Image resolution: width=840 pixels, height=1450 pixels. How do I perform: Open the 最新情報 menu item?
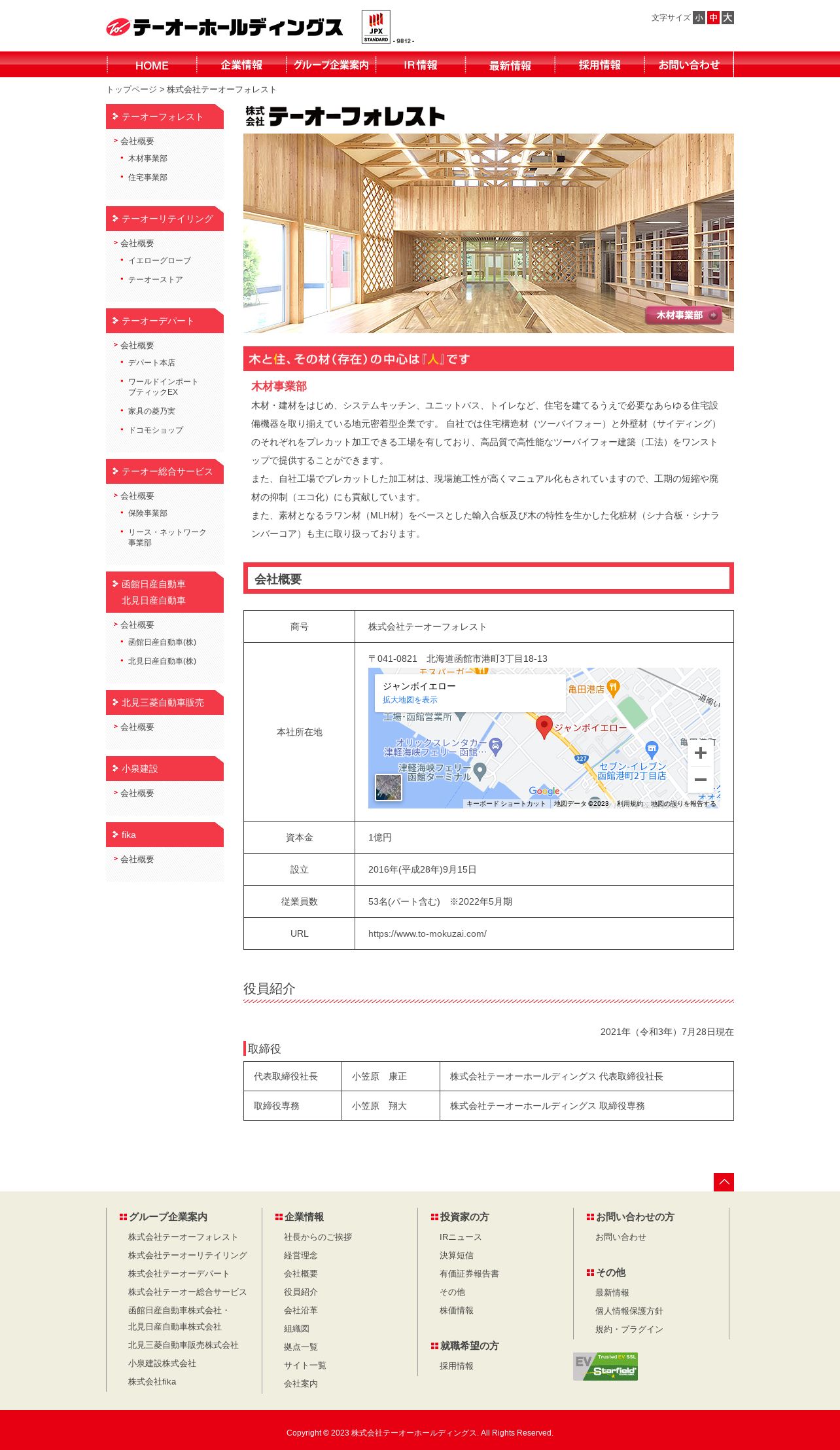click(510, 65)
